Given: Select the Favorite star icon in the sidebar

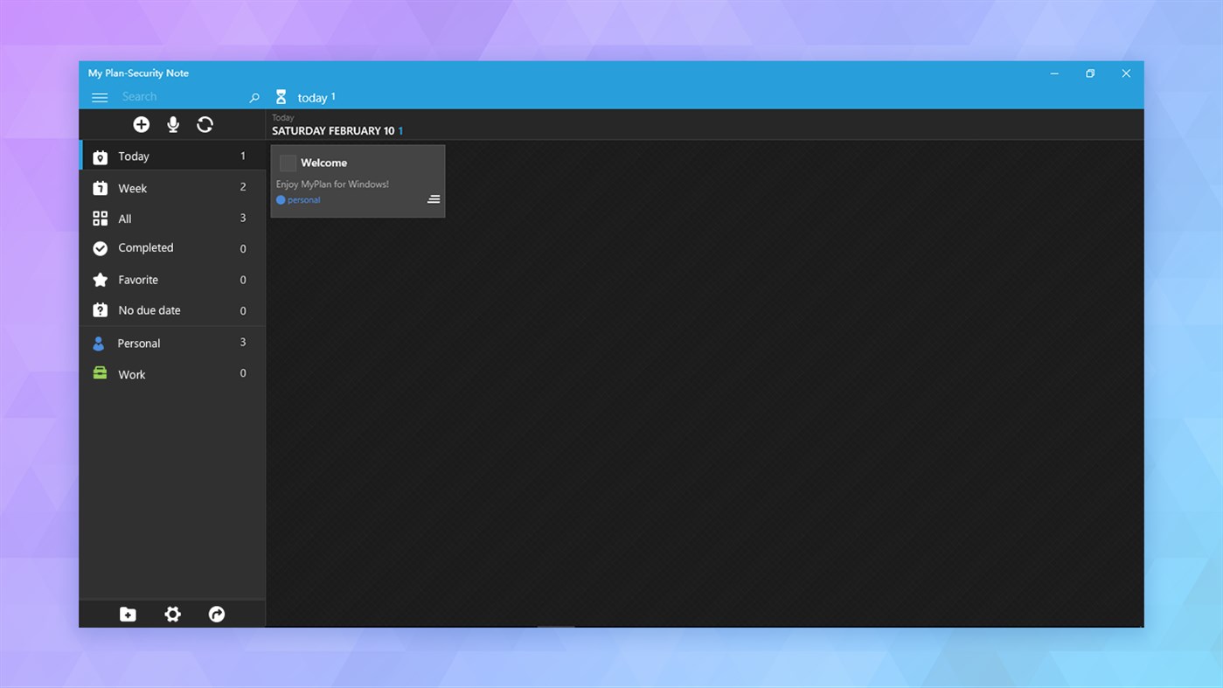Looking at the screenshot, I should (100, 279).
